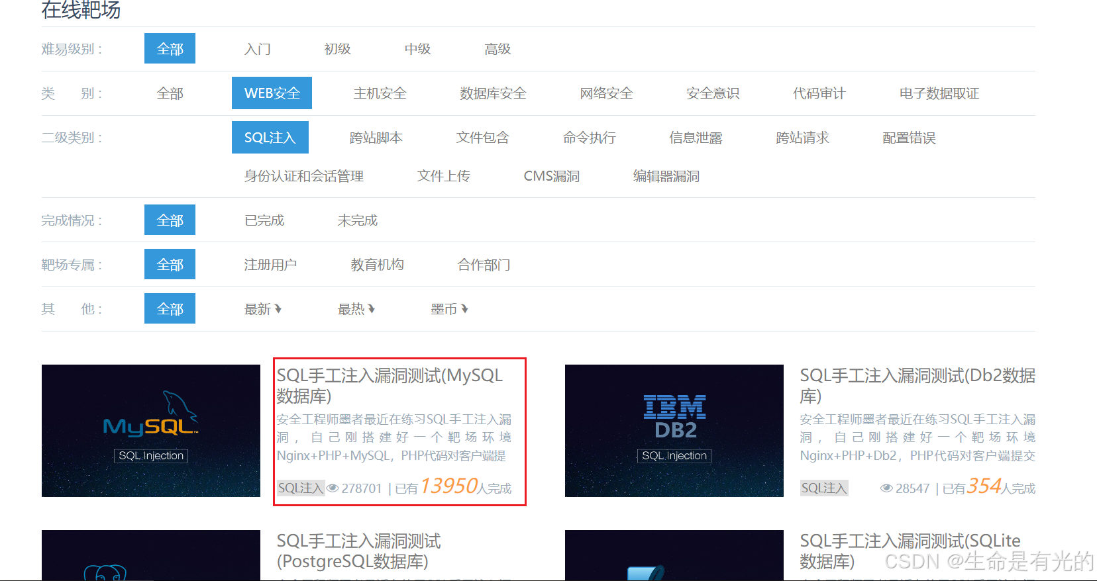Select 全部 in the 类别 row
Viewport: 1097px width, 581px height.
(x=170, y=93)
